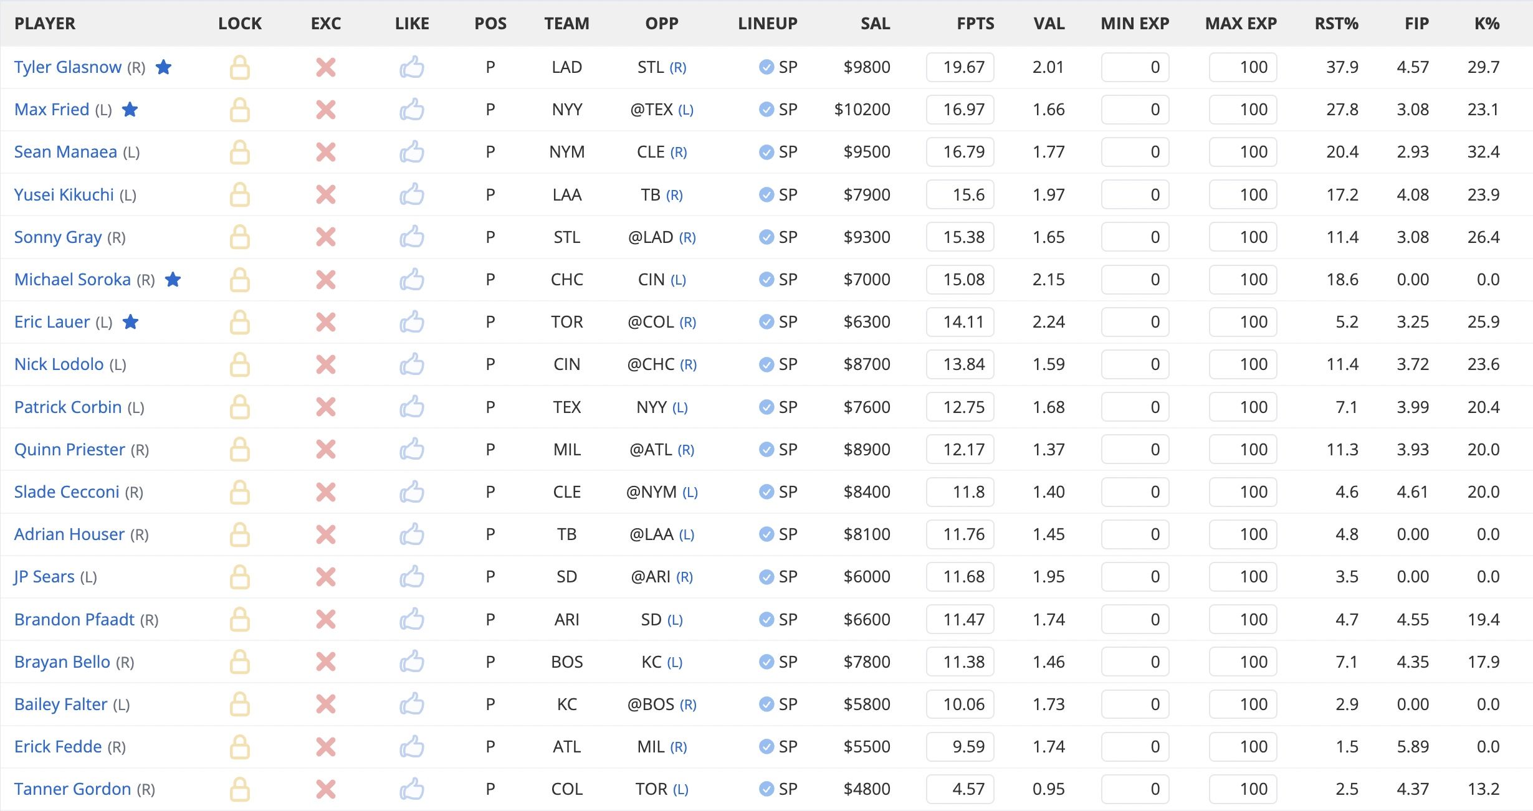Viewport: 1533px width, 811px height.
Task: Sort by VAL column header
Action: pyautogui.click(x=1049, y=24)
